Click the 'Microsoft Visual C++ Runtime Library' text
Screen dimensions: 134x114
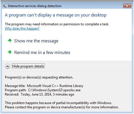pyautogui.click(x=55, y=86)
